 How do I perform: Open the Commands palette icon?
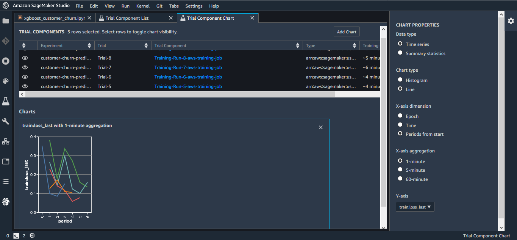click(6, 81)
